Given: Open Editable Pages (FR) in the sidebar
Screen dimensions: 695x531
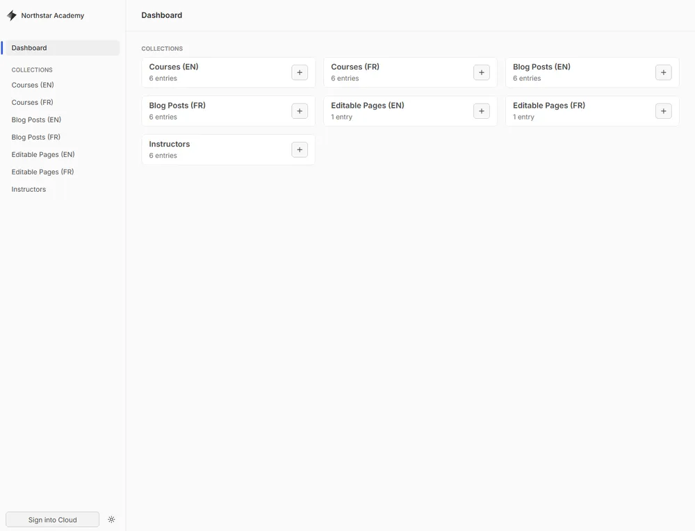Looking at the screenshot, I should pyautogui.click(x=62, y=172).
